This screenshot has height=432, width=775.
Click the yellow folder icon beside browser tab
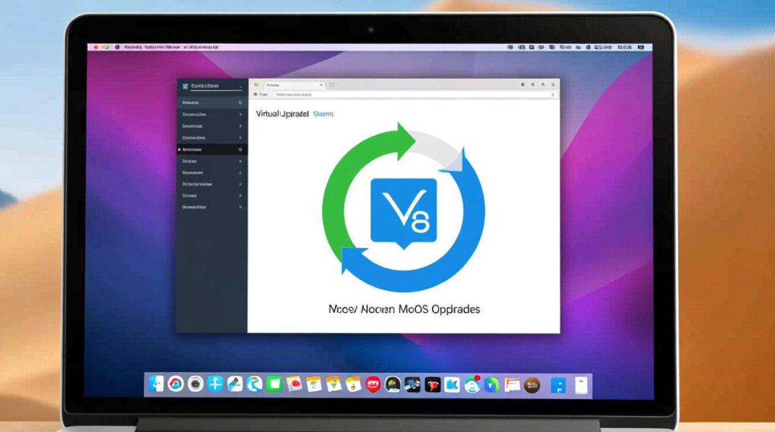pyautogui.click(x=256, y=85)
